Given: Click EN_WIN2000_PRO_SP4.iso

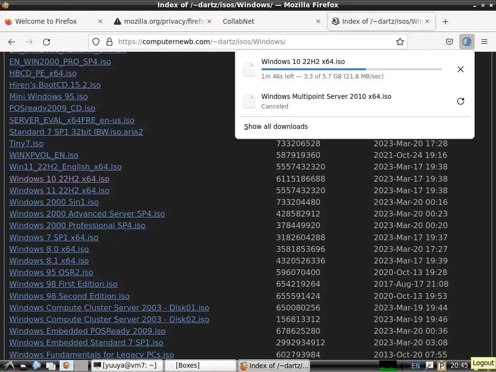Looking at the screenshot, I should tap(60, 62).
